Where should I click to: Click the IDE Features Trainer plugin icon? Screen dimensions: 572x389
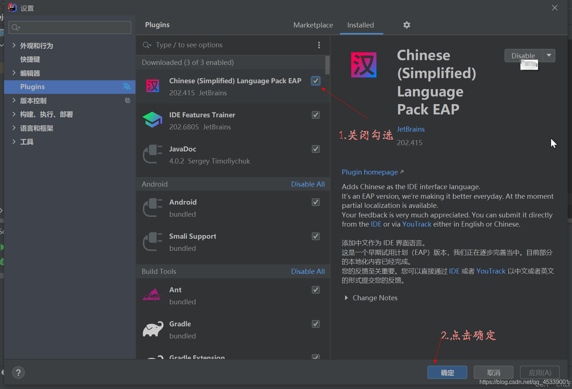152,120
